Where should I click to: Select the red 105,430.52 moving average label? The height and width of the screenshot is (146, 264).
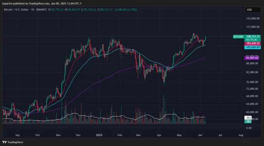[x=253, y=43]
